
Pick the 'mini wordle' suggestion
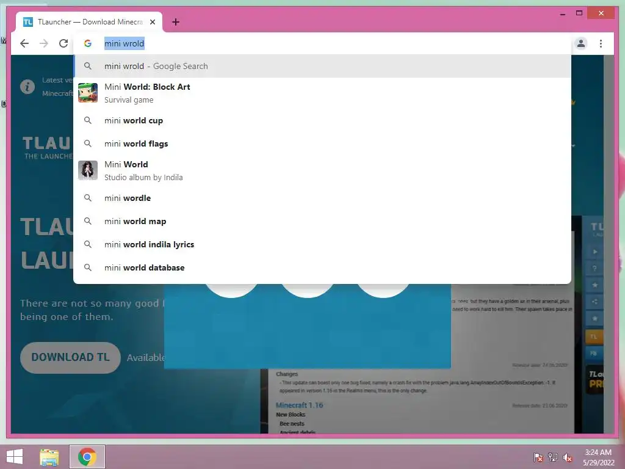pos(322,198)
